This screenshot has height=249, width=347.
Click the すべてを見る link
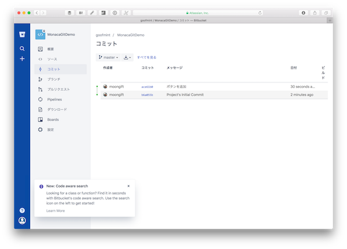pyautogui.click(x=146, y=58)
